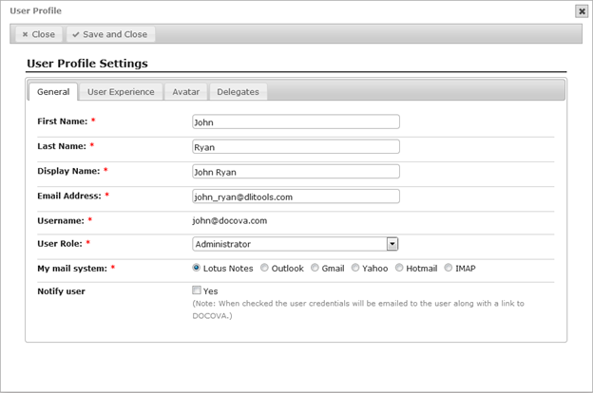Select the Hotmail radio button
Viewport: 593px width, 393px height.
click(399, 268)
